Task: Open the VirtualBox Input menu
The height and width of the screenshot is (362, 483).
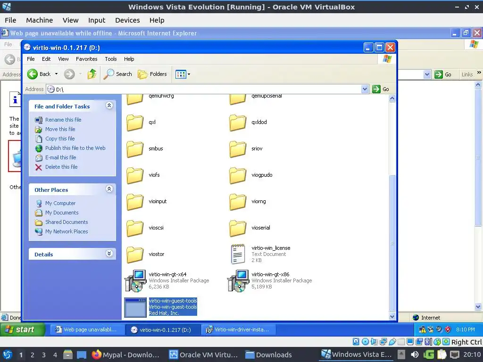Action: [97, 20]
